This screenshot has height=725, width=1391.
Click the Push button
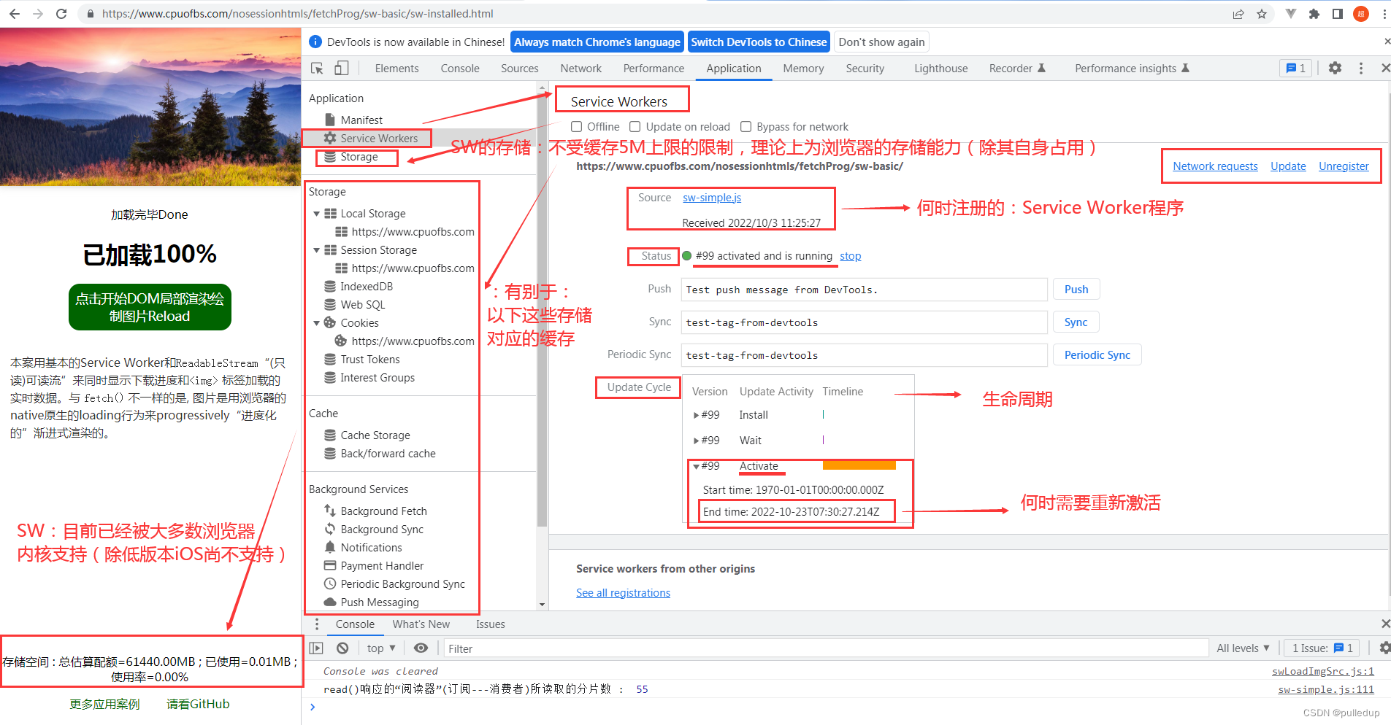pyautogui.click(x=1076, y=290)
